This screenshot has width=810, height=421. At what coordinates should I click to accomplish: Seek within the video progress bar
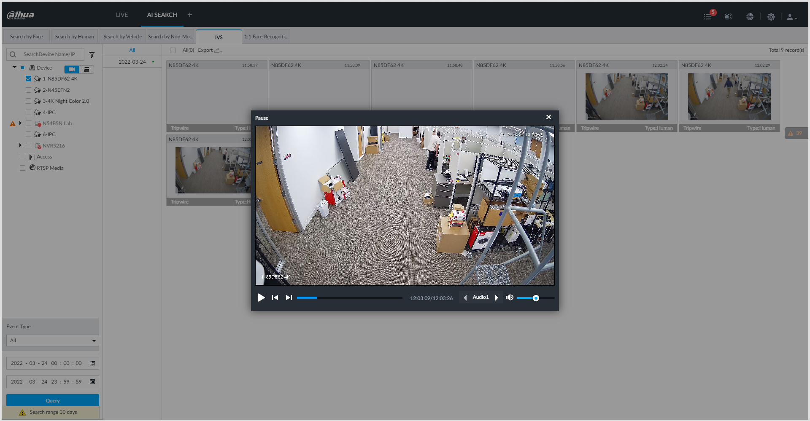tap(350, 298)
